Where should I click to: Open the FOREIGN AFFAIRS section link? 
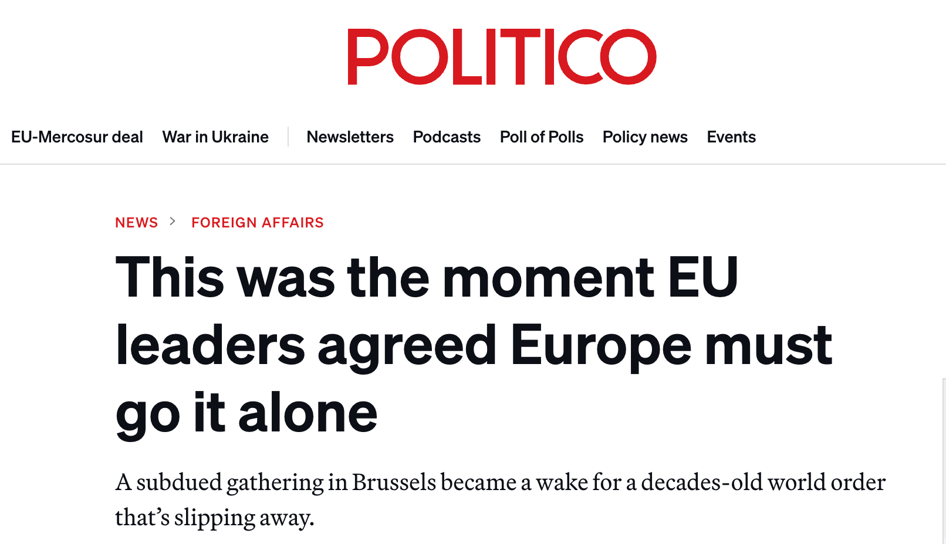coord(257,223)
